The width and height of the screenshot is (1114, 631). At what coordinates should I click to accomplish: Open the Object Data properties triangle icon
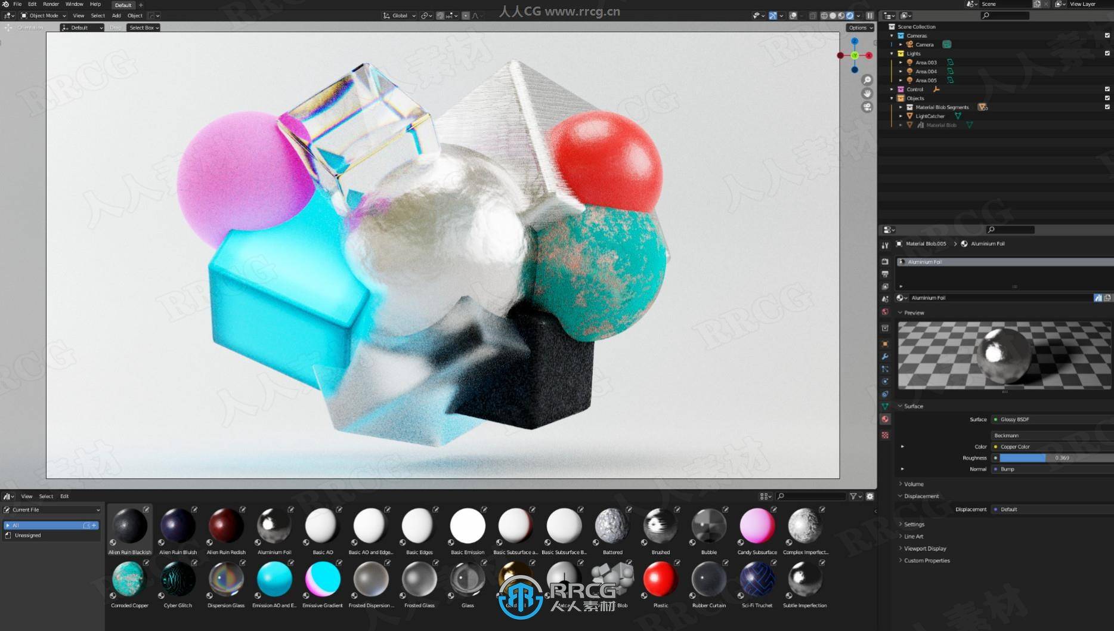[885, 406]
